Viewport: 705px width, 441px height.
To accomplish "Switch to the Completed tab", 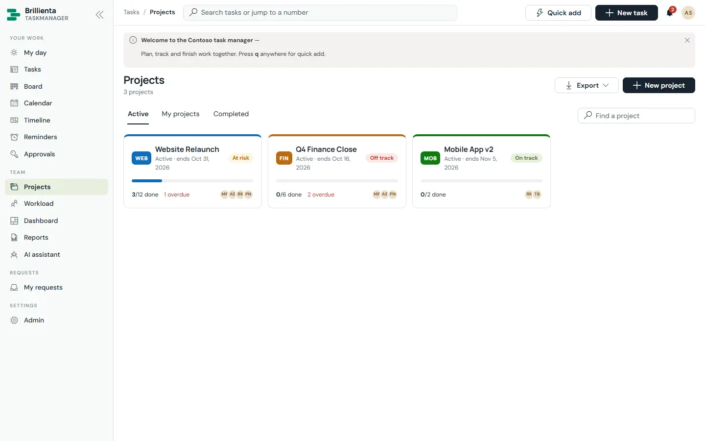I will tap(231, 114).
